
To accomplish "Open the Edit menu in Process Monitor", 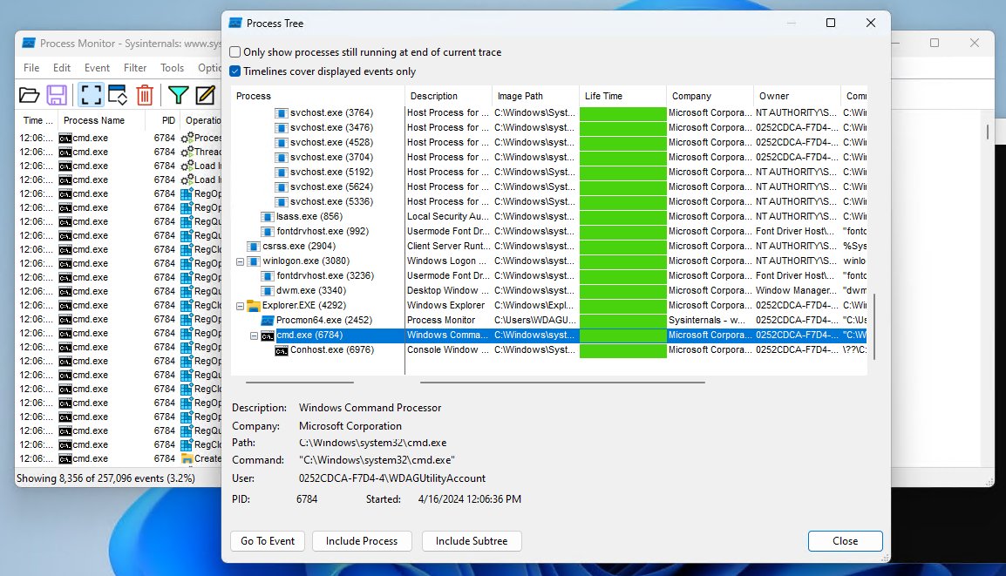I will tap(62, 68).
